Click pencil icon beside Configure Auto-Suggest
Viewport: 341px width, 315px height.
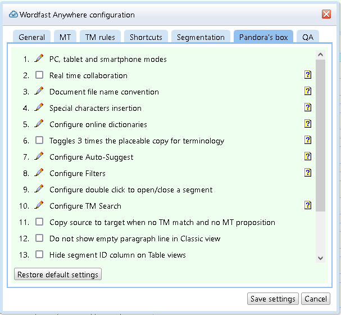click(39, 156)
